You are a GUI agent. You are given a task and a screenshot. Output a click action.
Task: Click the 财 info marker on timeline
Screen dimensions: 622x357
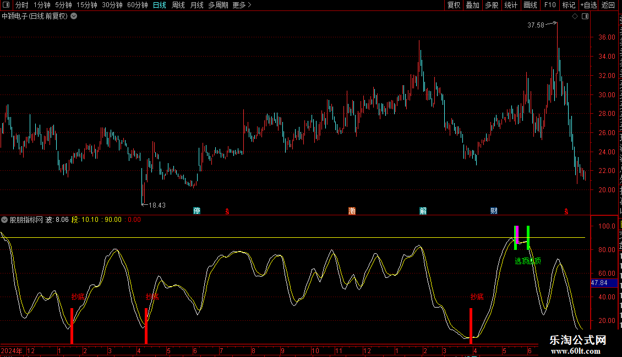(494, 211)
